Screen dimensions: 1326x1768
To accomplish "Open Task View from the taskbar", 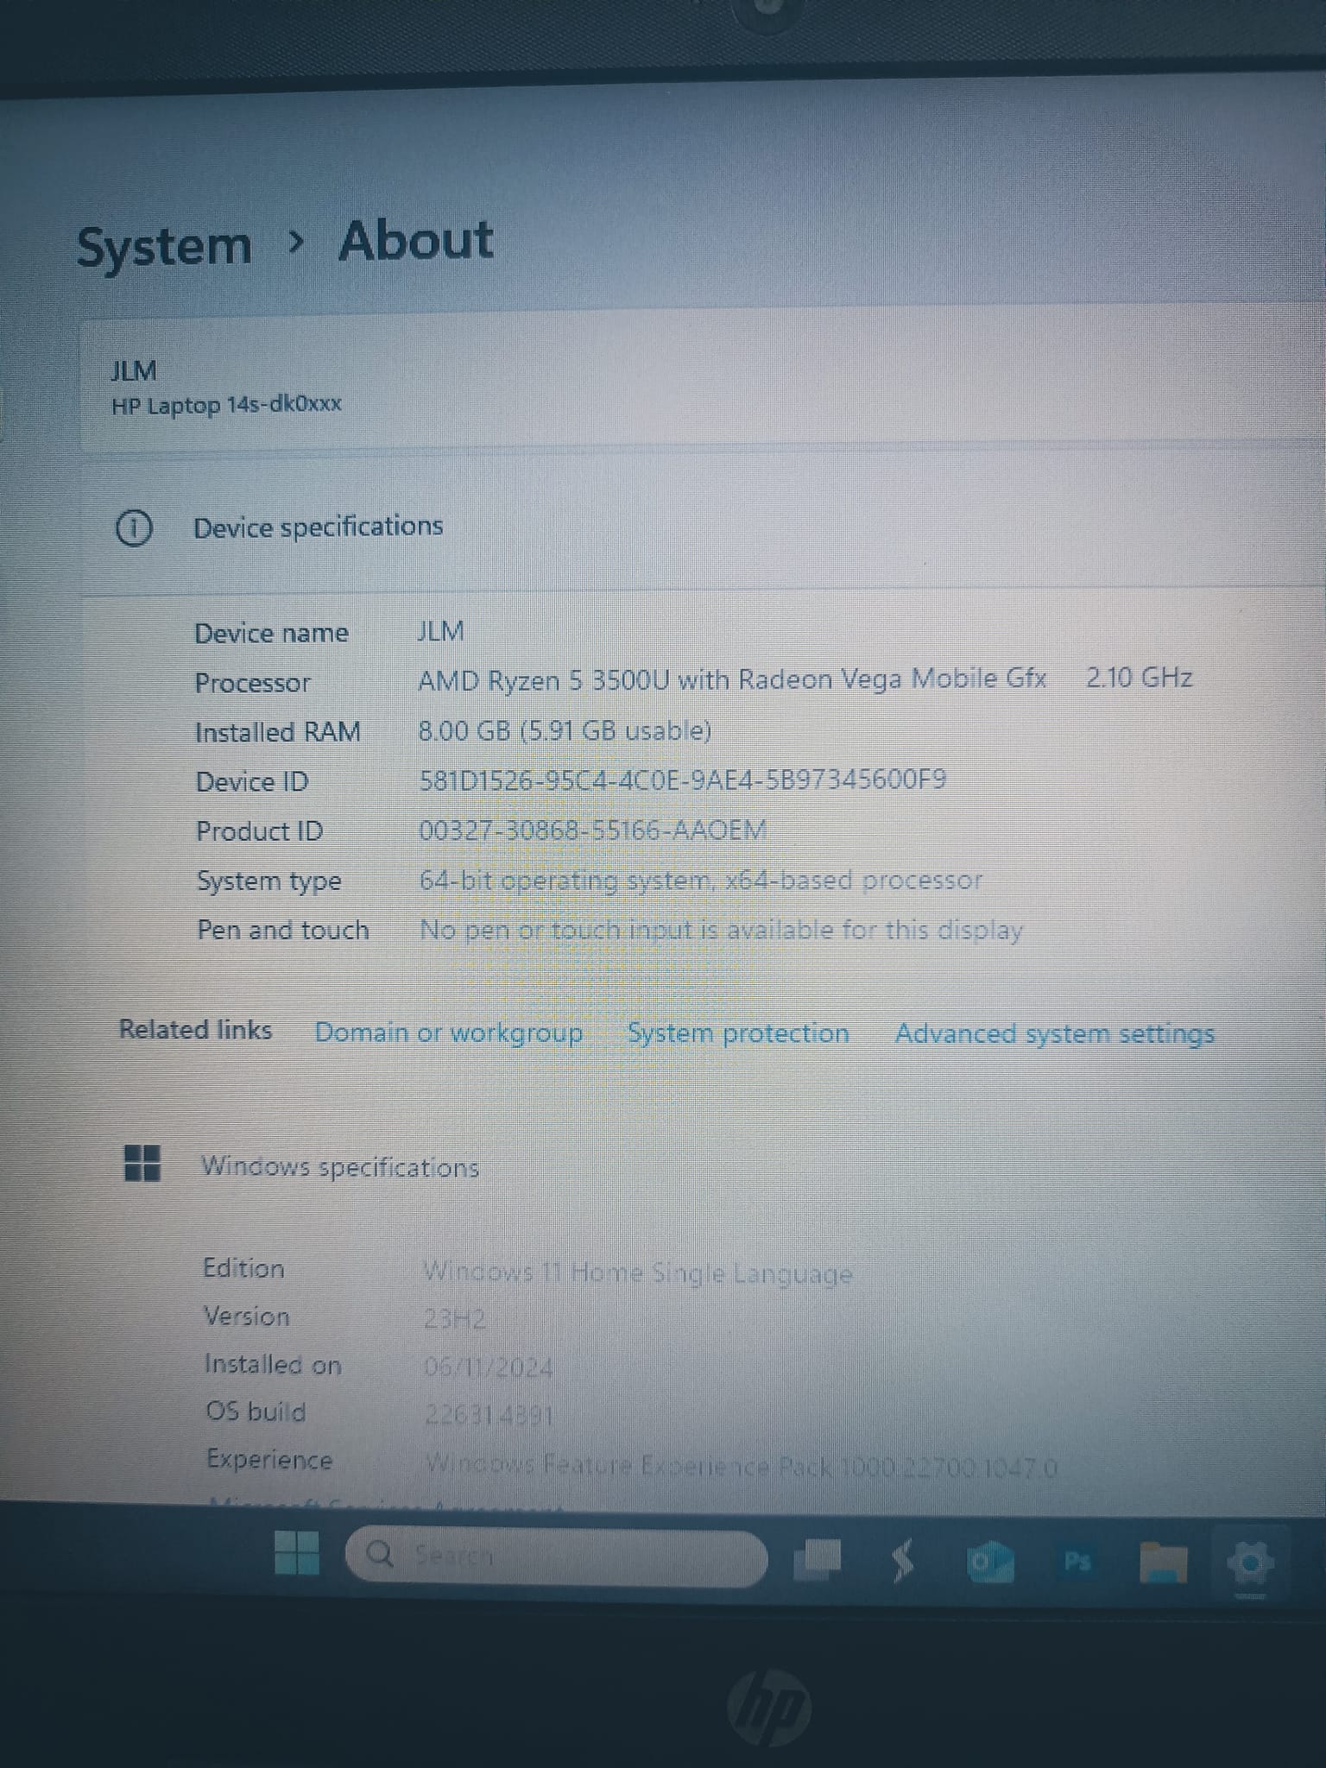I will 817,1558.
